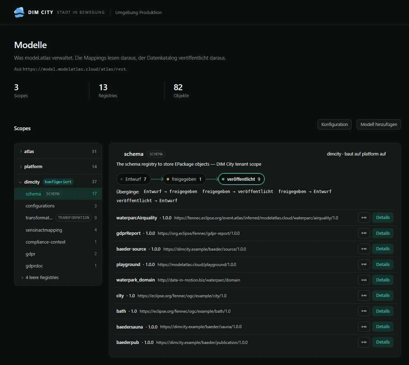Click the baederpub model name
Image resolution: width=409 pixels, height=365 pixels.
click(x=128, y=342)
